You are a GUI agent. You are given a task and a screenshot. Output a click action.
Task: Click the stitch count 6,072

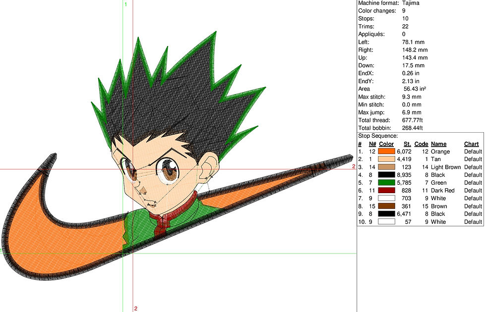tap(404, 152)
